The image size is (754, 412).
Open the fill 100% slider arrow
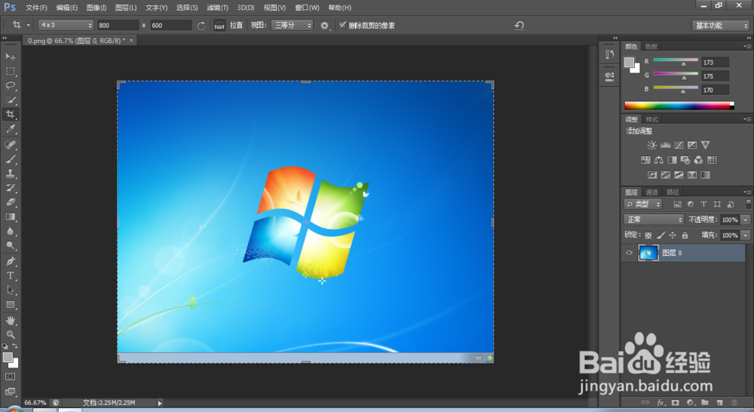tap(746, 235)
